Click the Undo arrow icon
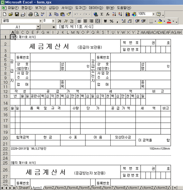The width and height of the screenshot is (183, 190). (x=77, y=14)
